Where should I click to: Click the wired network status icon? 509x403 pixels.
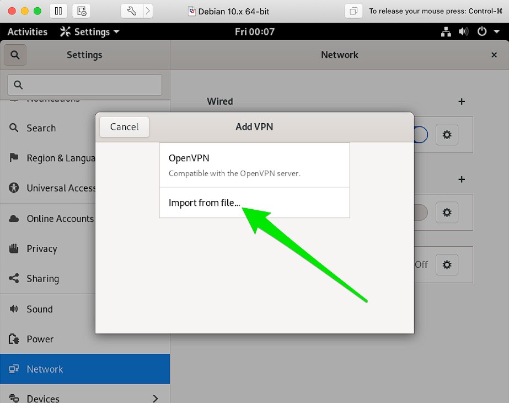pyautogui.click(x=446, y=32)
